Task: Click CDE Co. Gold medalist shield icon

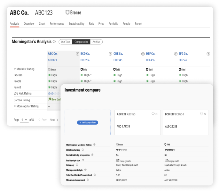Action: 114,70
